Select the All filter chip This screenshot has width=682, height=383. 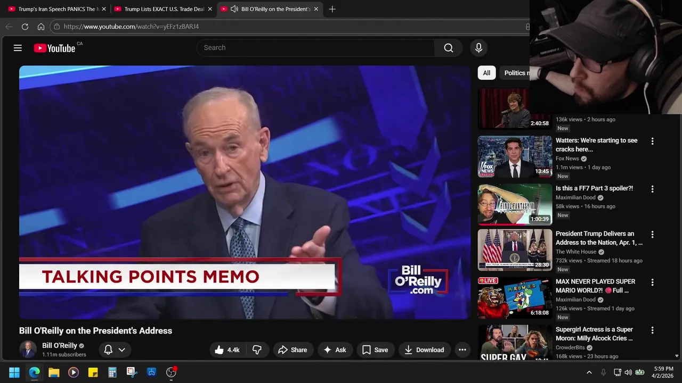tap(486, 73)
